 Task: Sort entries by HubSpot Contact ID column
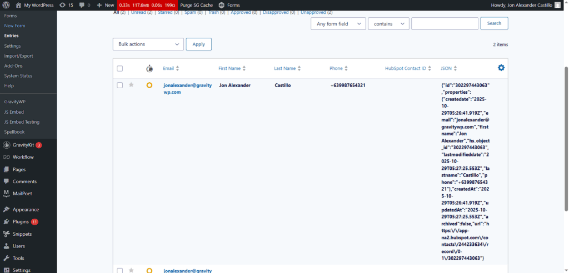(x=408, y=68)
